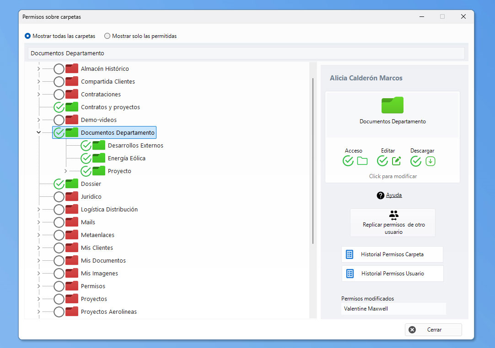This screenshot has height=348, width=495.
Task: Toggle permission check for Desarrollos Externos
Action: [x=86, y=145]
